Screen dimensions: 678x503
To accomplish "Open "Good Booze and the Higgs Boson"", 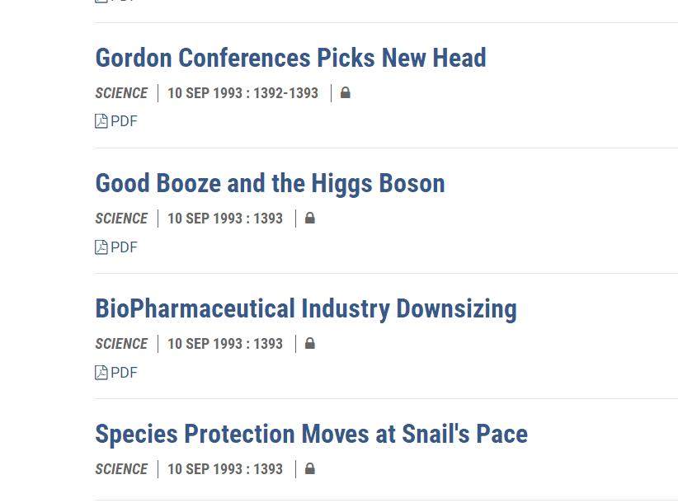I will (270, 183).
